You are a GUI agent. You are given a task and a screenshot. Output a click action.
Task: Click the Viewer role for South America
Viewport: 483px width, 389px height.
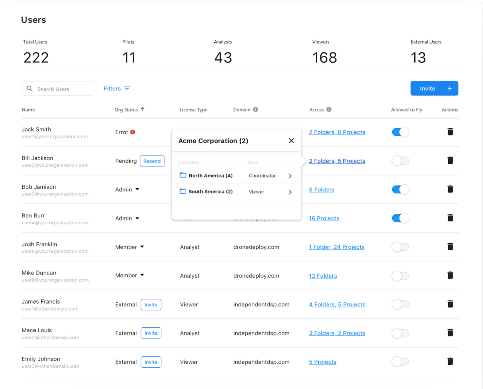[x=256, y=192]
